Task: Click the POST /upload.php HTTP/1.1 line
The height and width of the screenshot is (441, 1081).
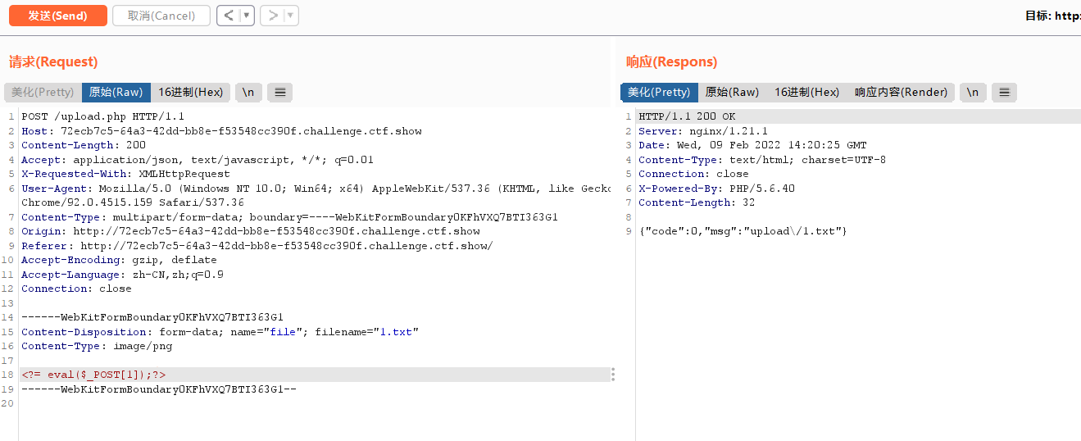Action: point(103,116)
